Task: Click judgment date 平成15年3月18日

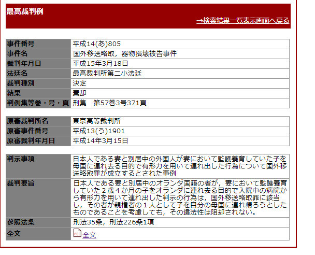Action: click(x=100, y=64)
